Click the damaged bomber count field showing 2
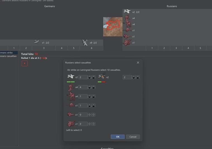 coord(127,77)
